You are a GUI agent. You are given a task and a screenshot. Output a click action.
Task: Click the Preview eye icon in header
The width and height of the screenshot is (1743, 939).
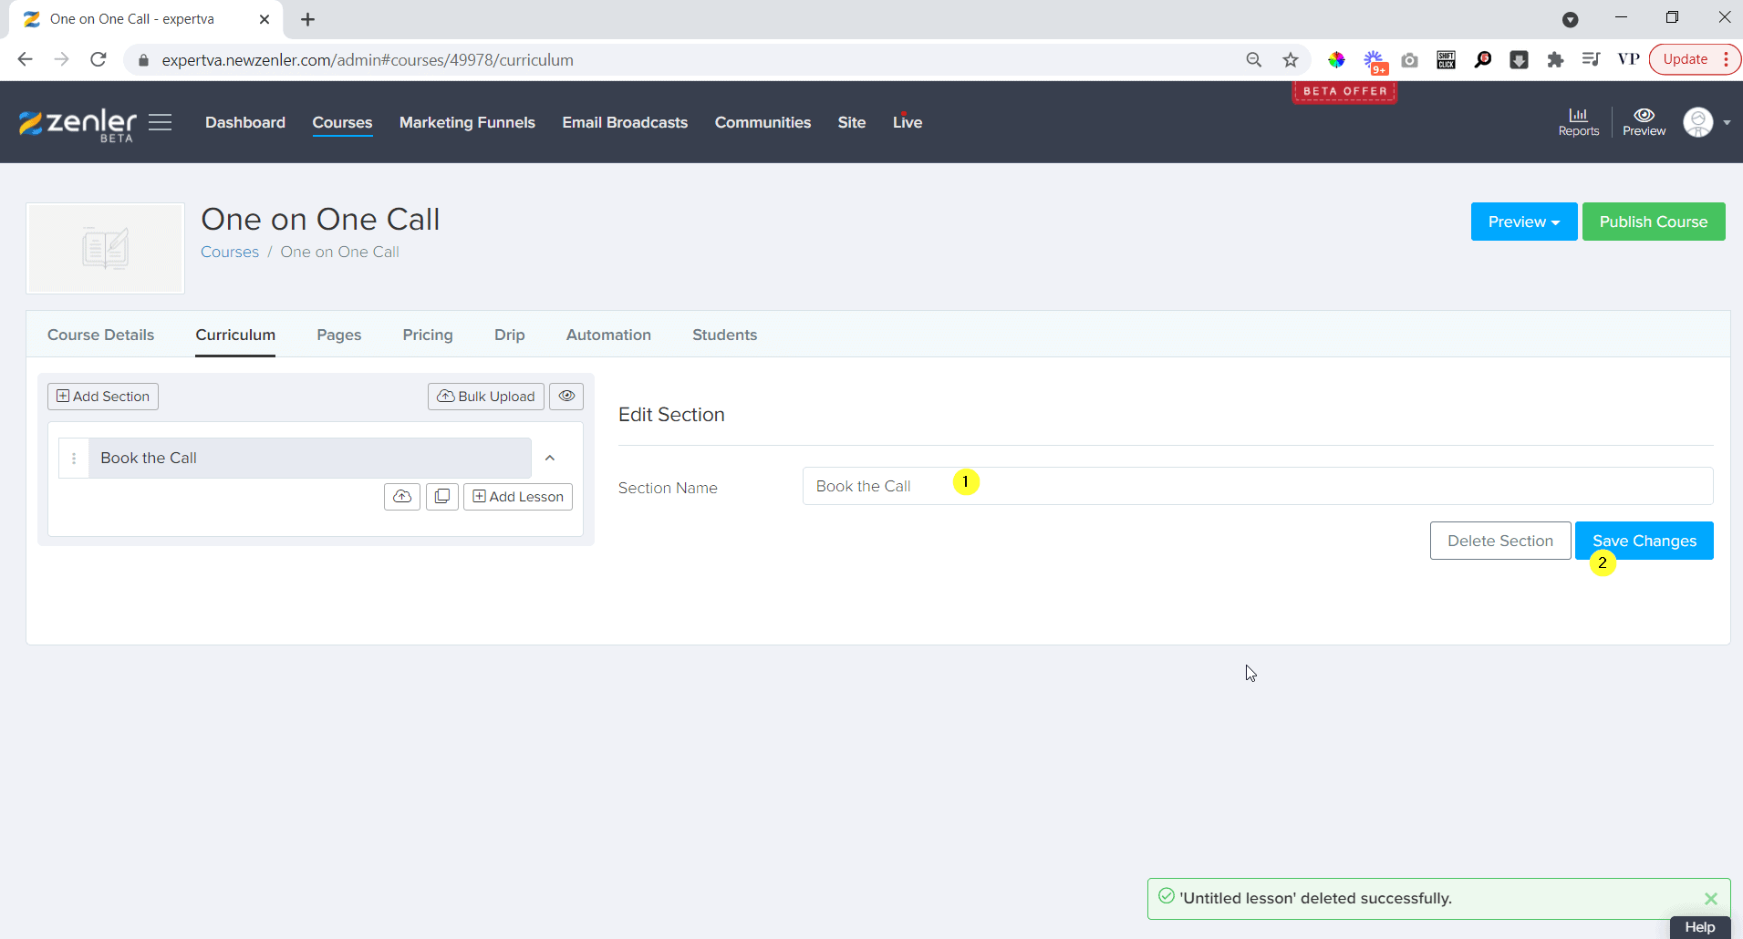(x=1644, y=121)
